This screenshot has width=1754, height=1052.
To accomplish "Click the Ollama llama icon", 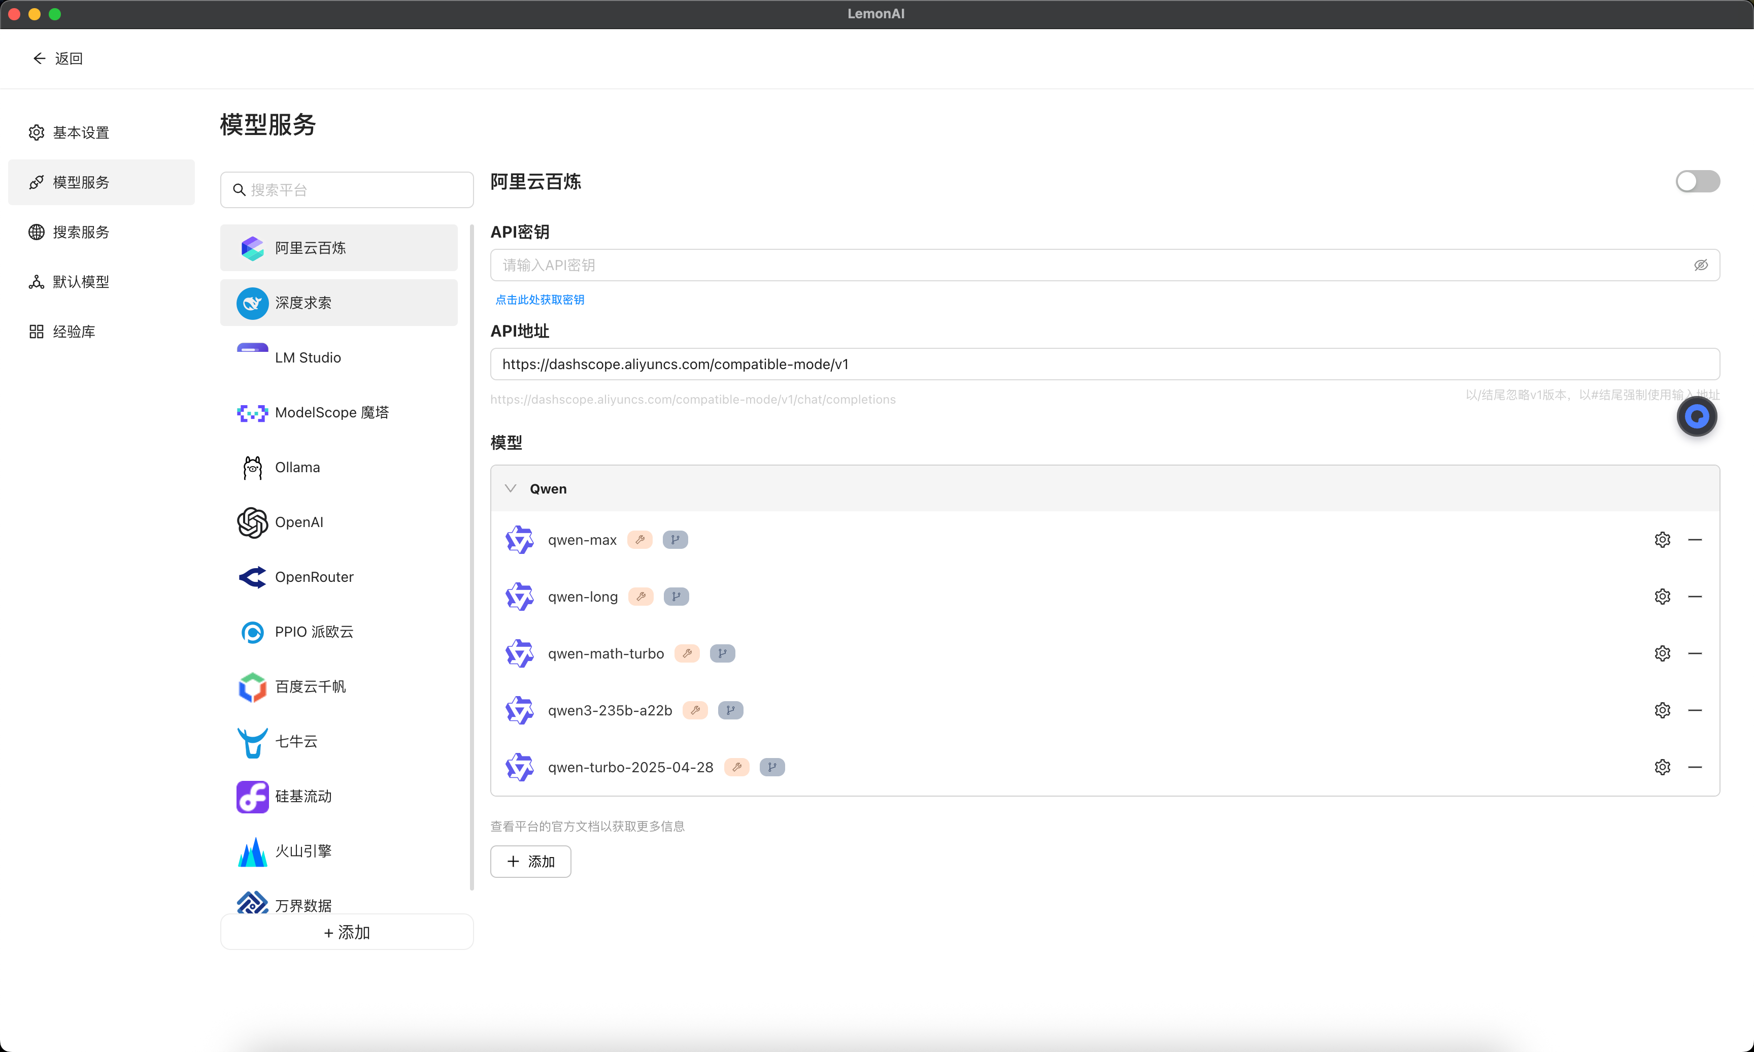I will (252, 468).
